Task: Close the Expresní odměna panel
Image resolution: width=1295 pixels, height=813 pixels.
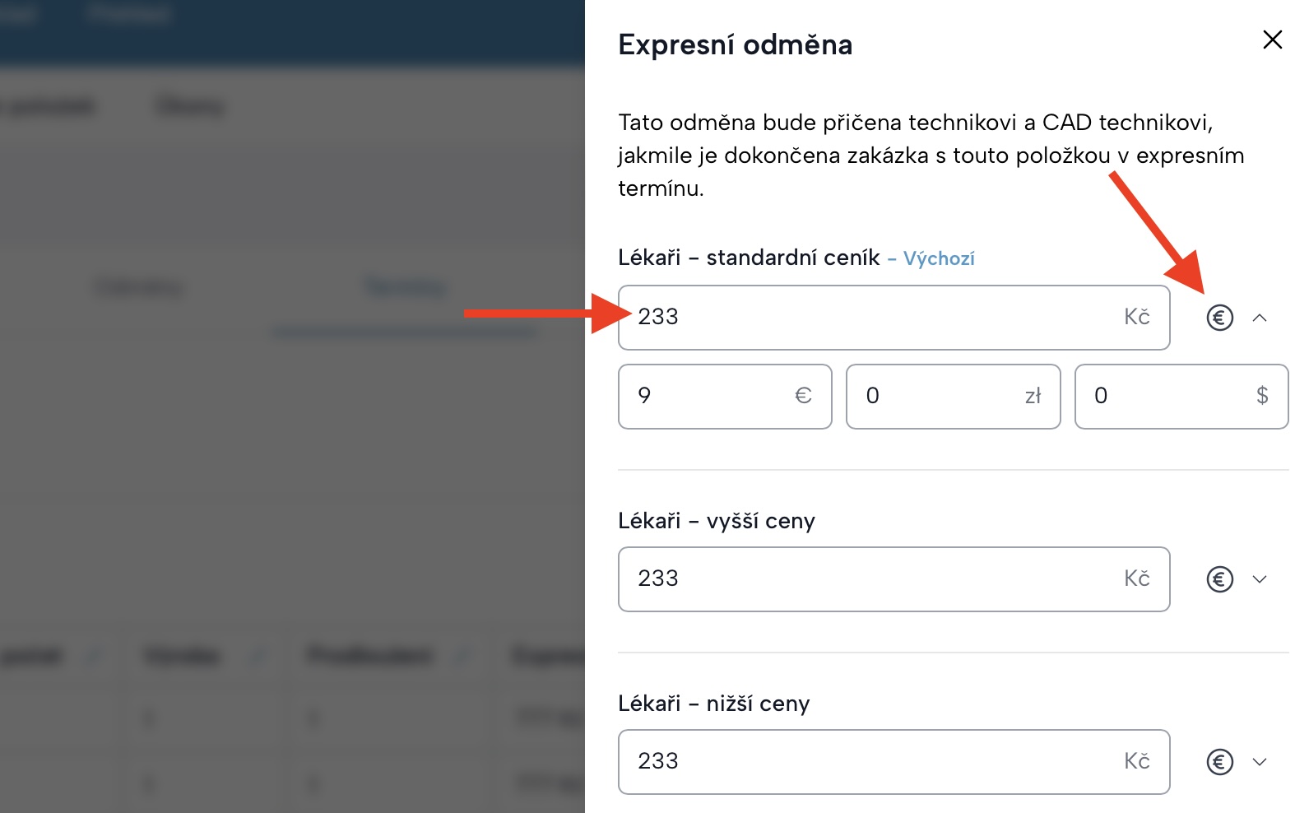Action: click(1272, 39)
